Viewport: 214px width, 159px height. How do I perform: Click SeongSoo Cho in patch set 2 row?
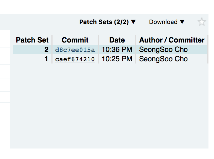point(163,50)
